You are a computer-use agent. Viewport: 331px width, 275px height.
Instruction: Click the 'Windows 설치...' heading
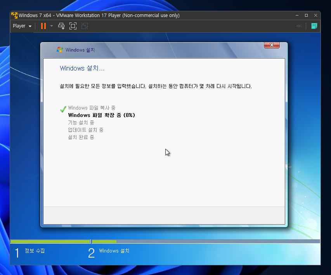[x=82, y=68]
